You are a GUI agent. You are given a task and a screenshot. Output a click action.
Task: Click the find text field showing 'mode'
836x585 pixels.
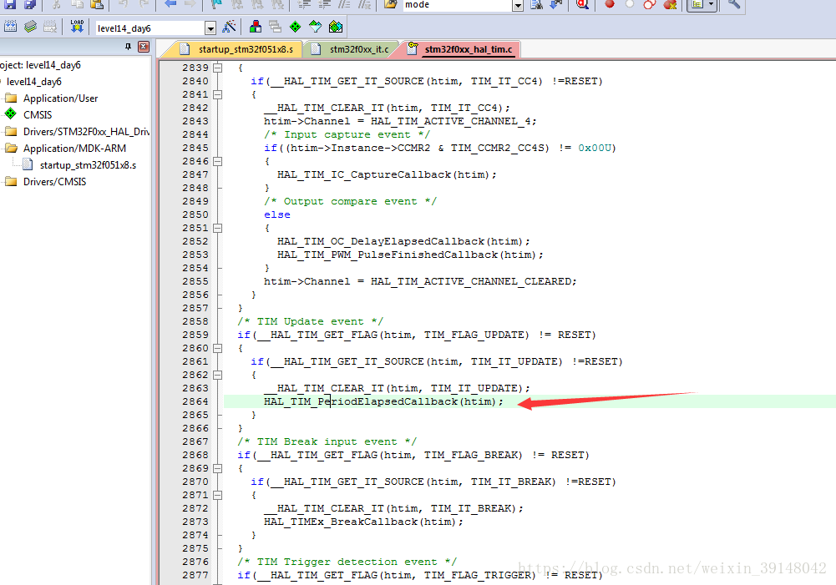pyautogui.click(x=456, y=5)
